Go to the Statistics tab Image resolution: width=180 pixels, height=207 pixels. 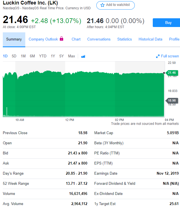(124, 39)
